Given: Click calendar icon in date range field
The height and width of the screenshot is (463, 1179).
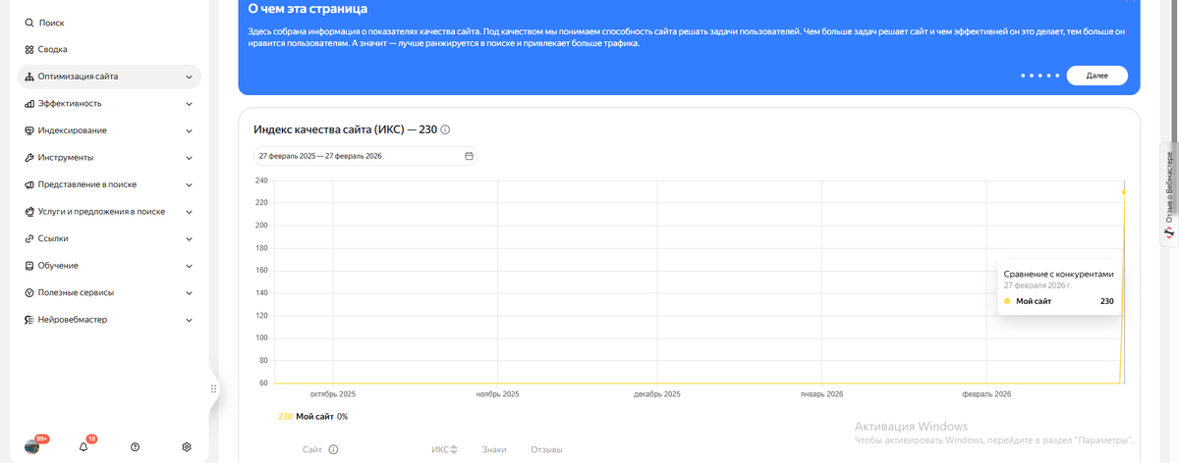Looking at the screenshot, I should pos(469,156).
